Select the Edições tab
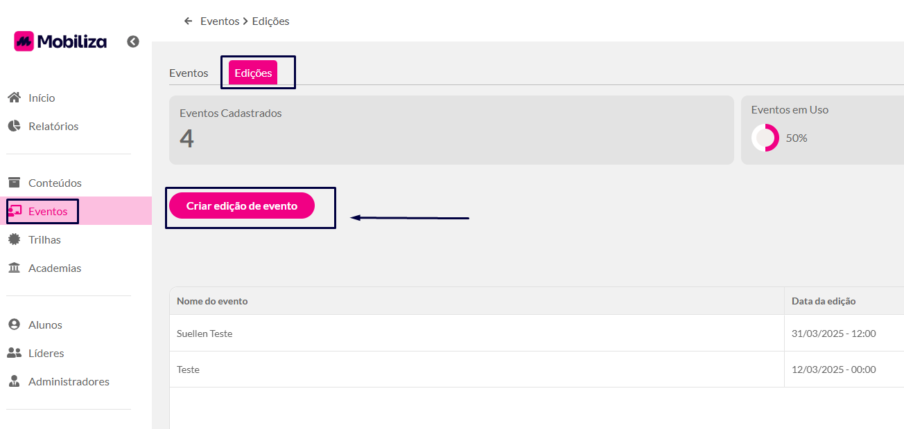The image size is (904, 429). (253, 73)
